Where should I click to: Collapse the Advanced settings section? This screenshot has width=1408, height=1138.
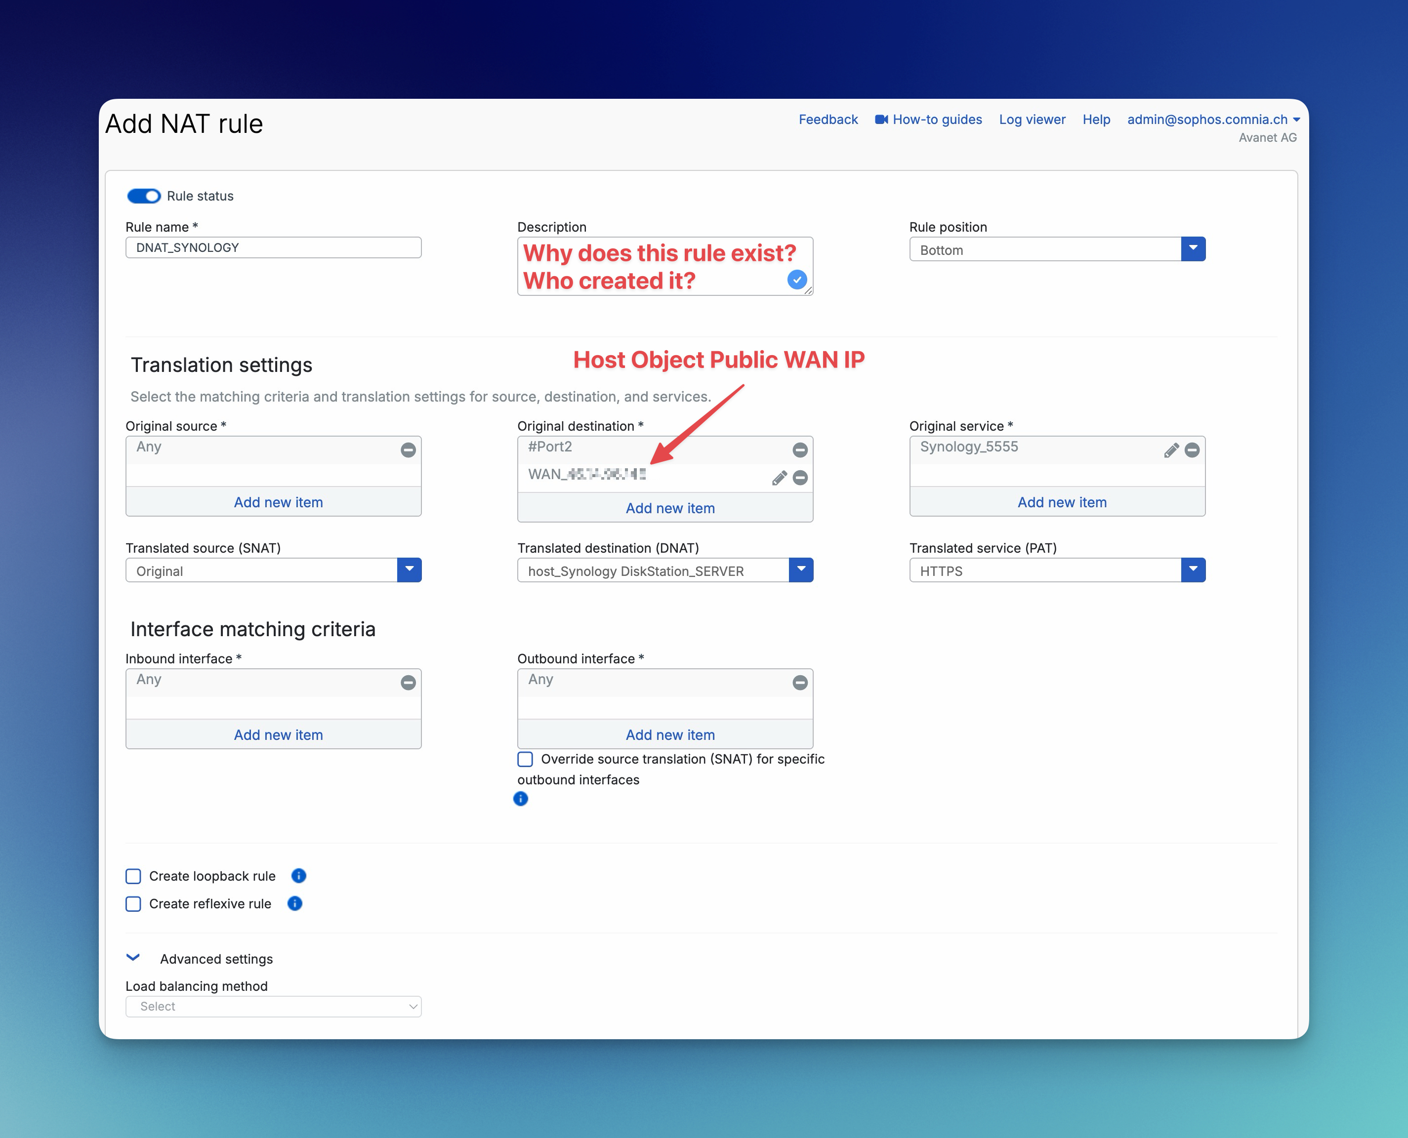(x=133, y=958)
